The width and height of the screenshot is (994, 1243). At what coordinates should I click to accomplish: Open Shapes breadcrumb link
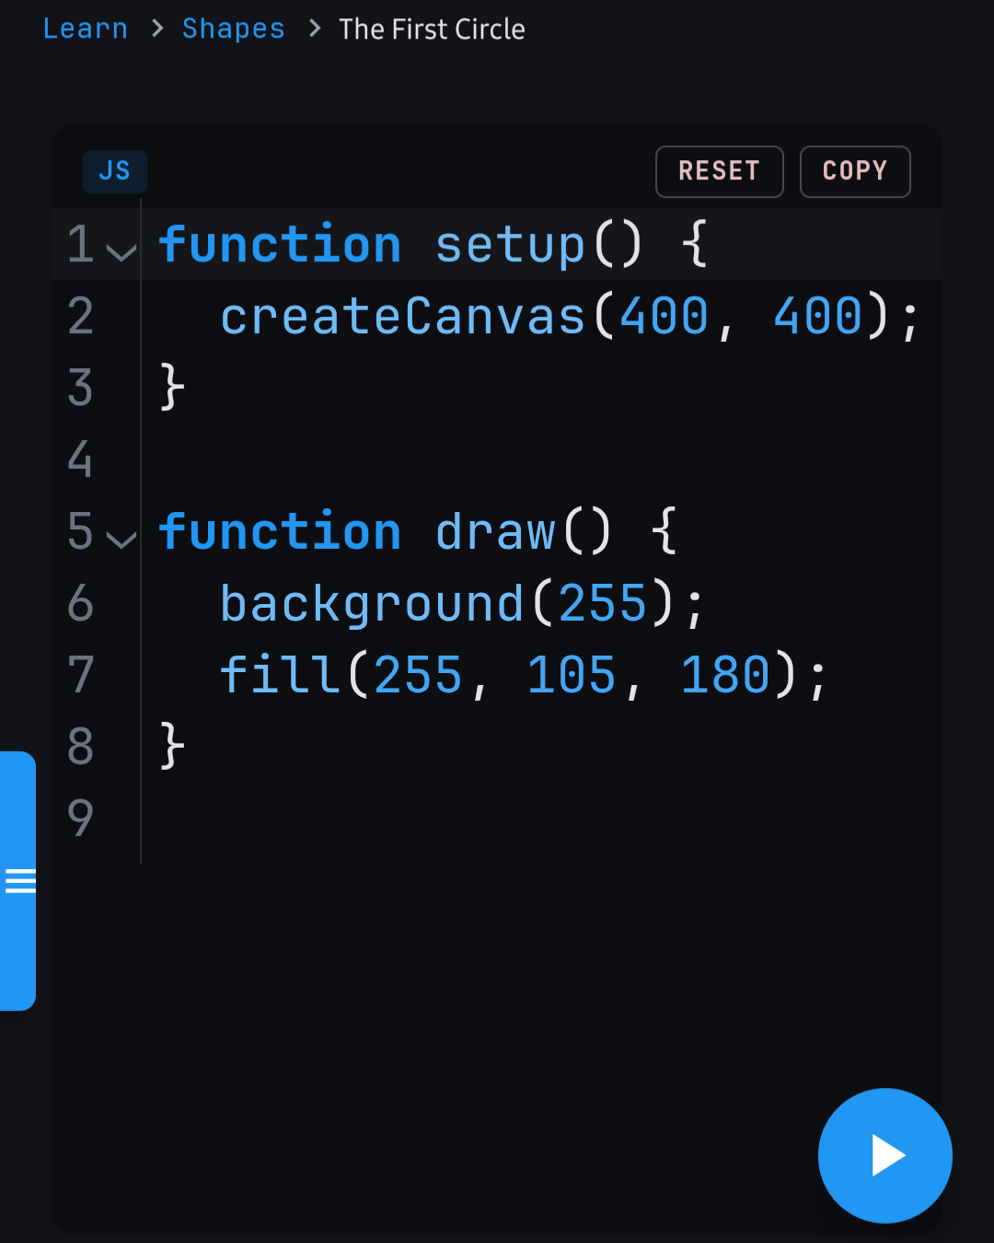tap(234, 29)
